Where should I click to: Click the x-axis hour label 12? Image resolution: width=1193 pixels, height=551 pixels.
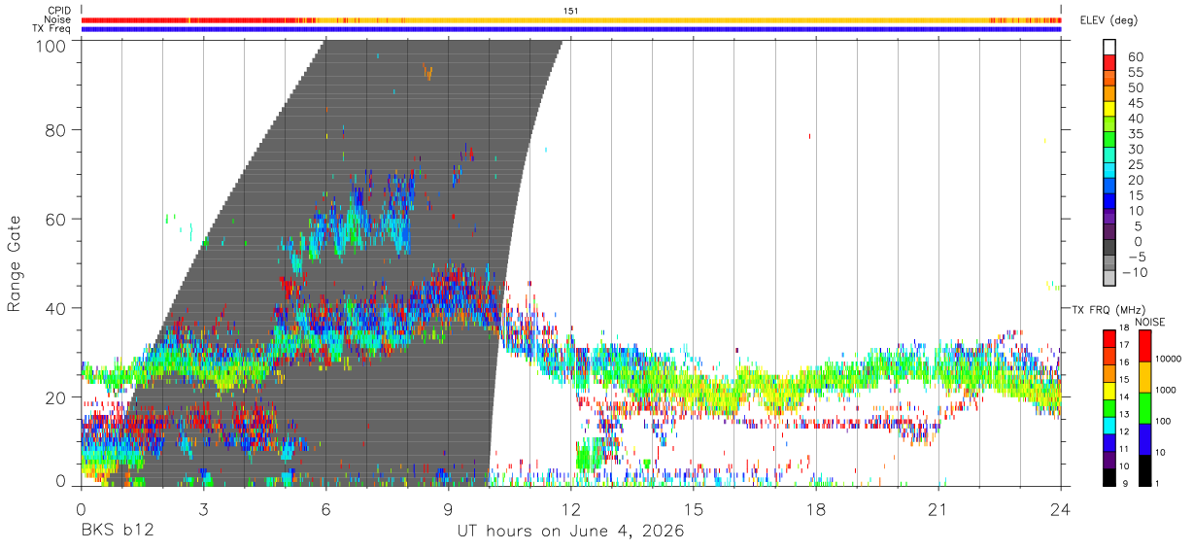coord(571,508)
